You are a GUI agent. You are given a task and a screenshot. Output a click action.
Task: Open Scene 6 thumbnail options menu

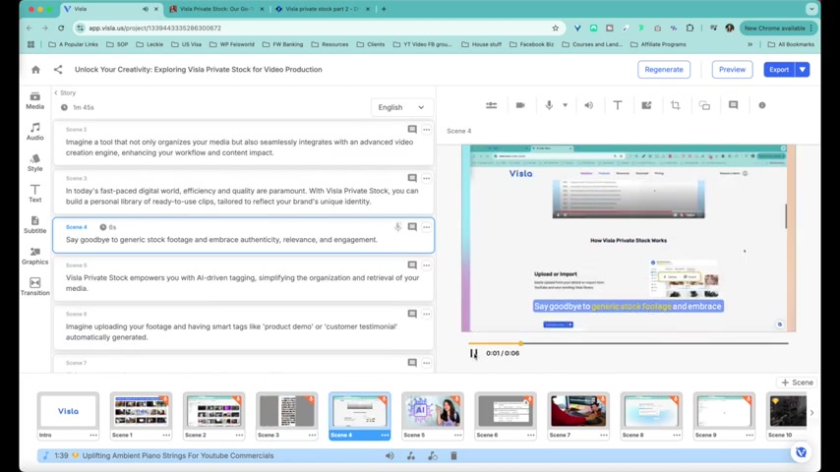[531, 435]
